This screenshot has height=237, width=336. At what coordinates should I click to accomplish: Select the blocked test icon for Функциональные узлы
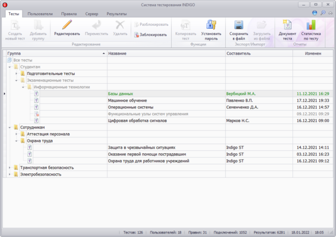36,114
